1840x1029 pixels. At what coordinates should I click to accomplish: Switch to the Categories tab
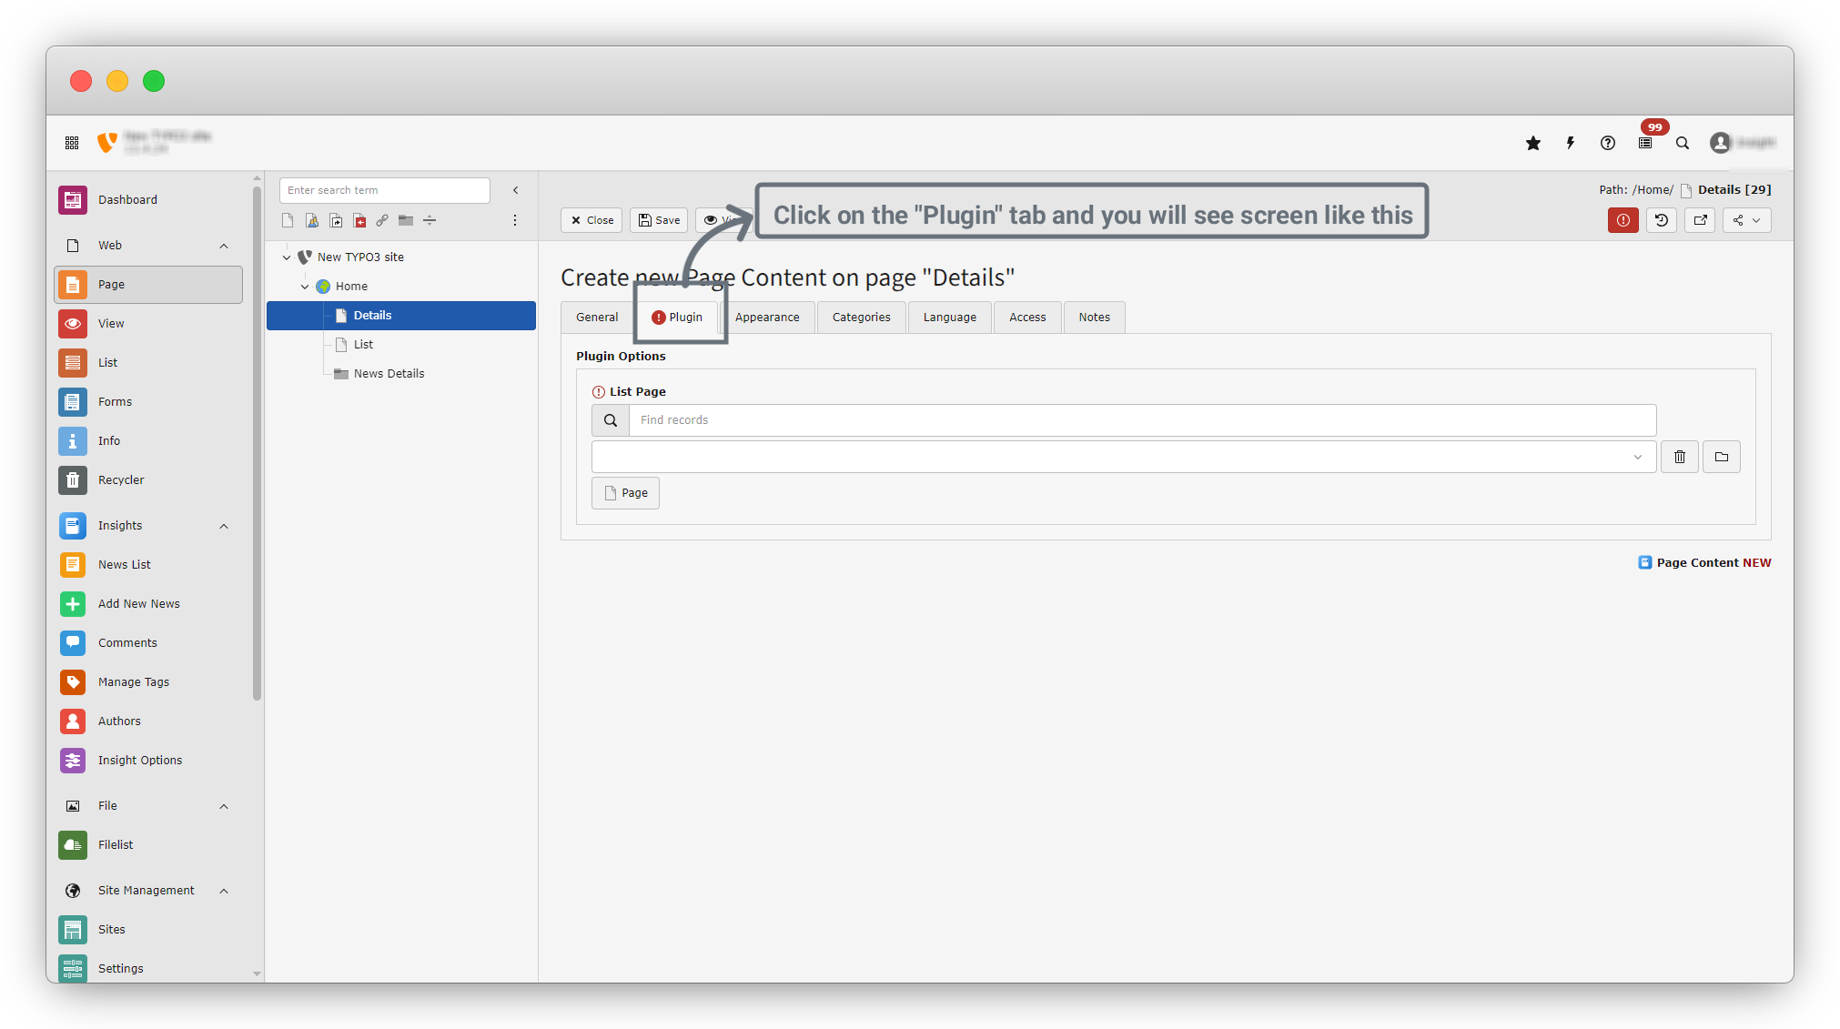861,318
